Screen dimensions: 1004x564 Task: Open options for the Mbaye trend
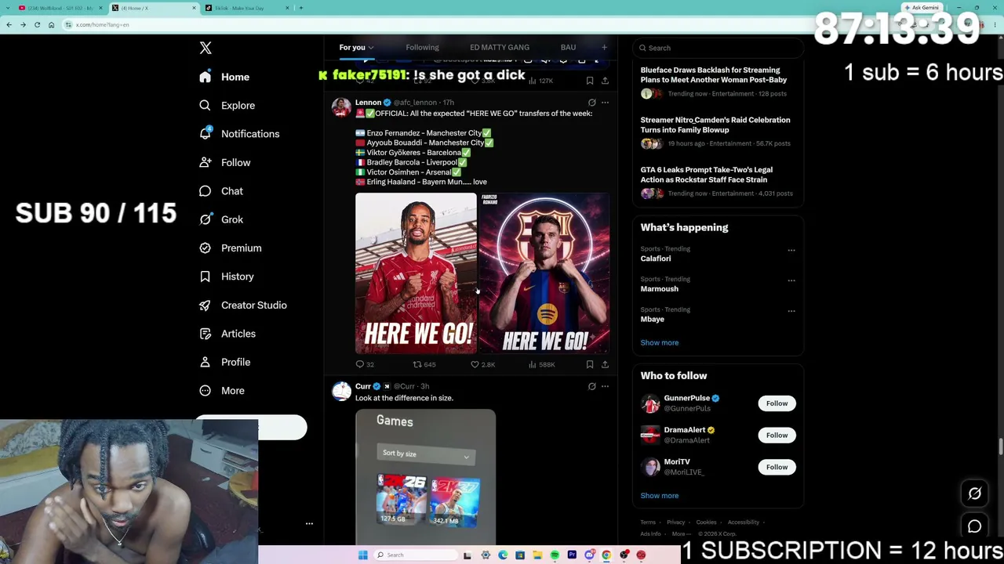coord(791,311)
